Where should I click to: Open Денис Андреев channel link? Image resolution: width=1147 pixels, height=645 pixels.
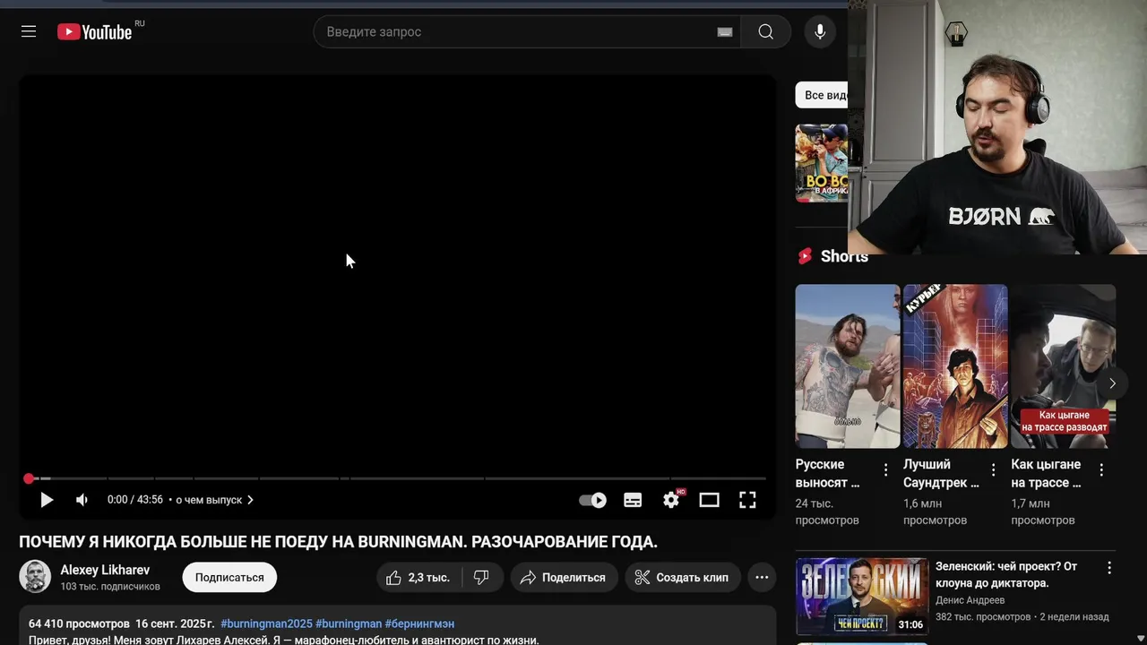(x=970, y=600)
